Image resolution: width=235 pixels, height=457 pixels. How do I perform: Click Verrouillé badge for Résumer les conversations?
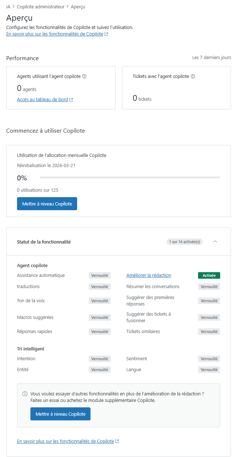(x=209, y=287)
